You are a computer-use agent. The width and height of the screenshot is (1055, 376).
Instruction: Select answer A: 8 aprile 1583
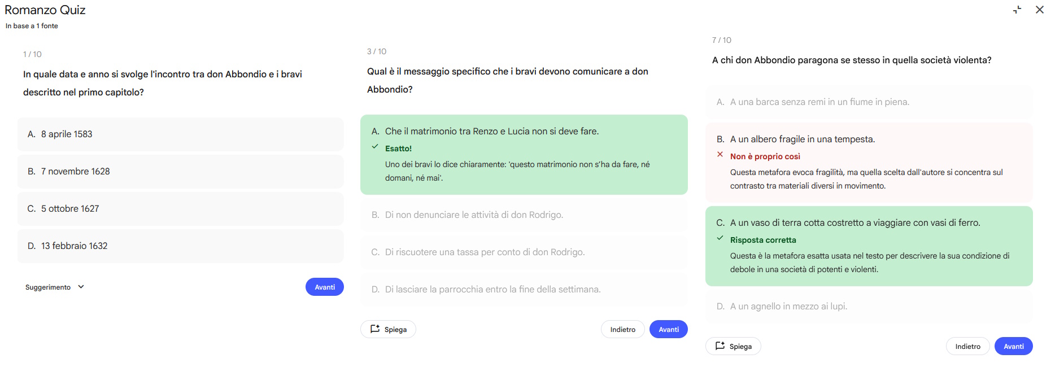pyautogui.click(x=180, y=134)
